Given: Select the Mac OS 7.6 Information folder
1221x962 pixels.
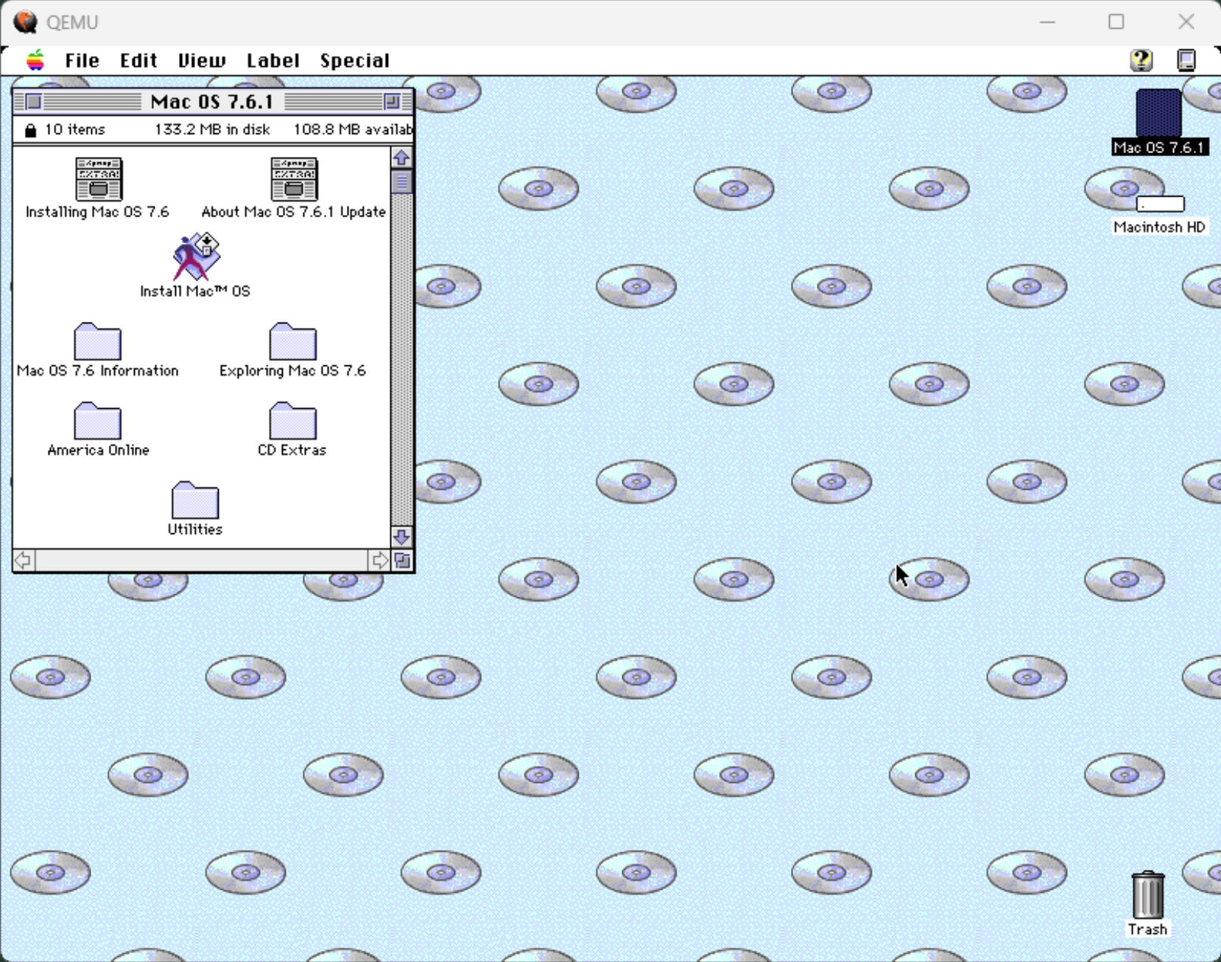Looking at the screenshot, I should pyautogui.click(x=98, y=341).
